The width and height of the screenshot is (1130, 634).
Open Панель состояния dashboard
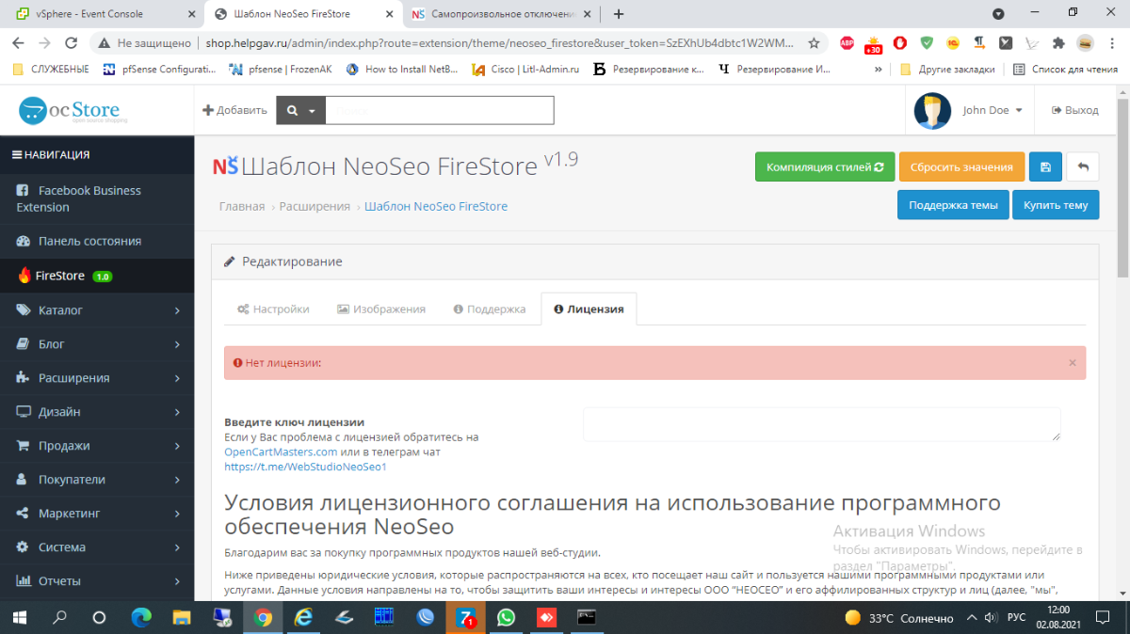pos(97,241)
